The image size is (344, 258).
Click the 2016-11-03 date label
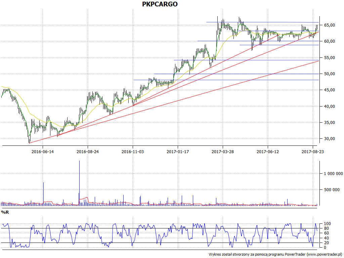coord(133,152)
